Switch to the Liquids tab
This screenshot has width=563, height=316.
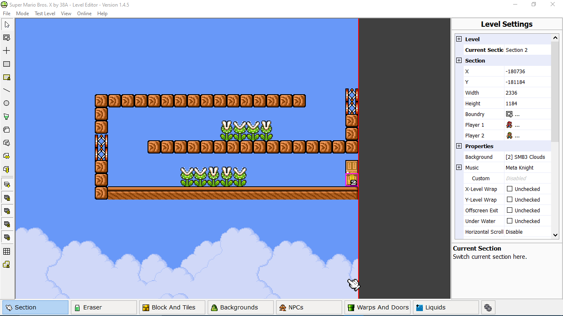coord(446,307)
